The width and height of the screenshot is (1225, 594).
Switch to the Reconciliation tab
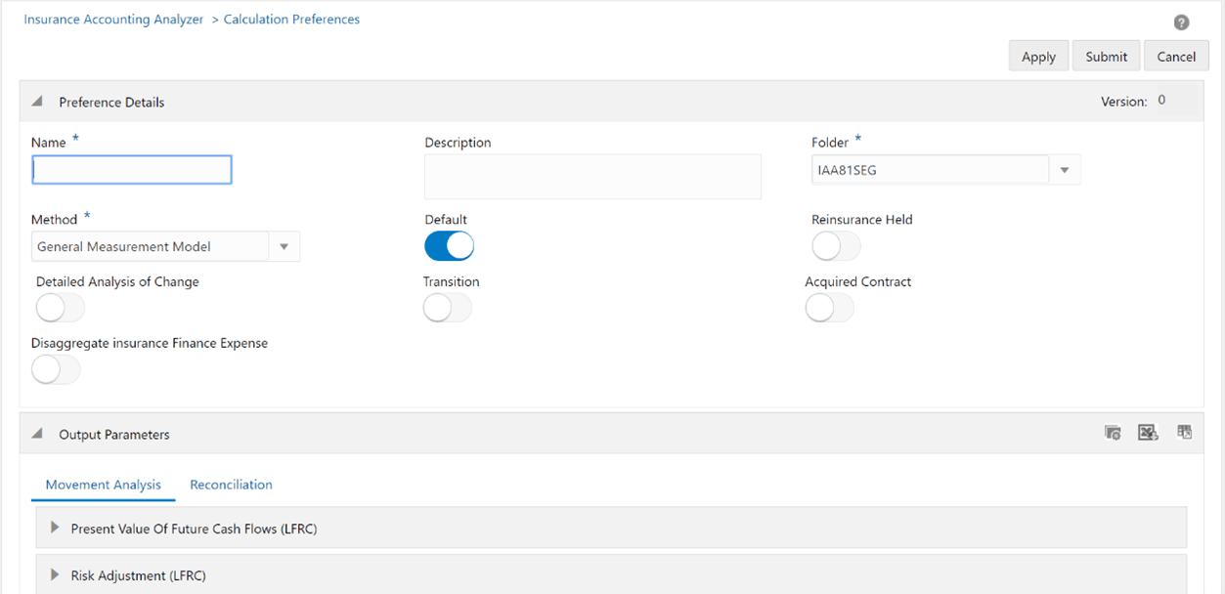(231, 484)
